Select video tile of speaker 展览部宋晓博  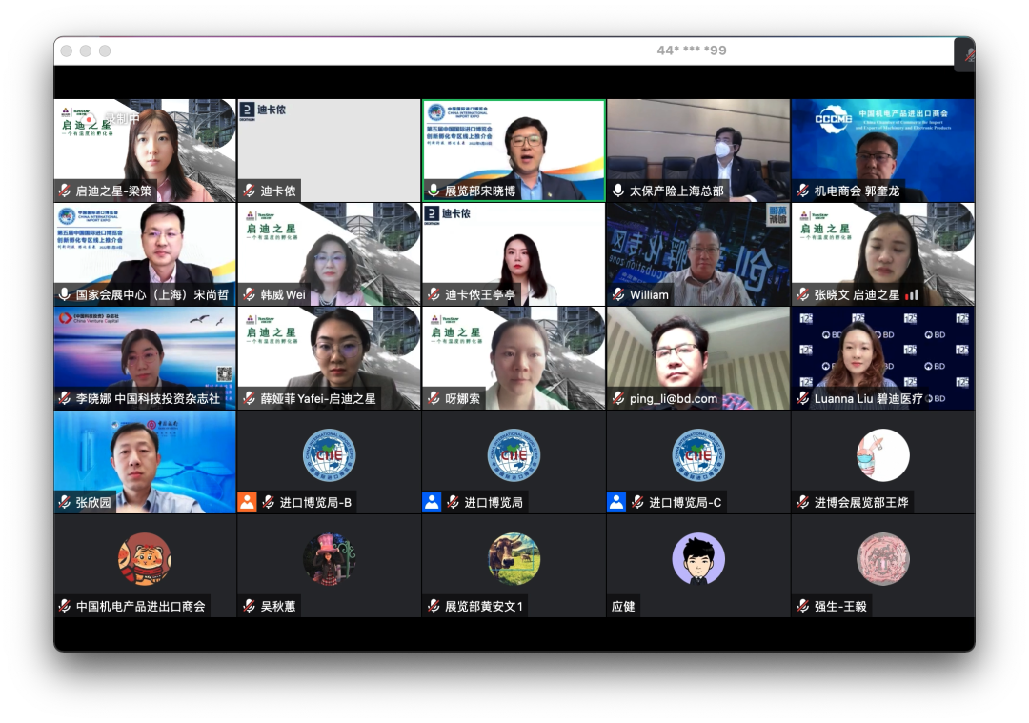pyautogui.click(x=514, y=151)
